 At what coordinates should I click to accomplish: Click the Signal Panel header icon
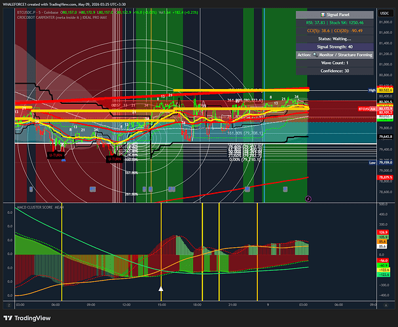(x=323, y=14)
